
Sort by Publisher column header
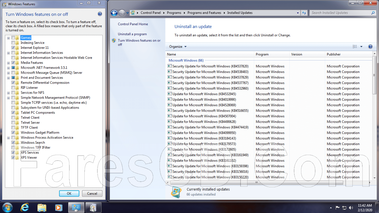349,54
